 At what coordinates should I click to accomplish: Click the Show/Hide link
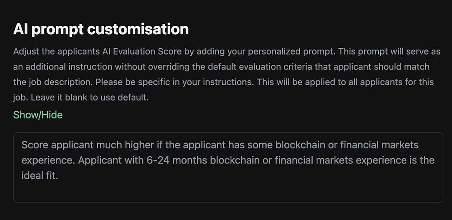[x=38, y=115]
